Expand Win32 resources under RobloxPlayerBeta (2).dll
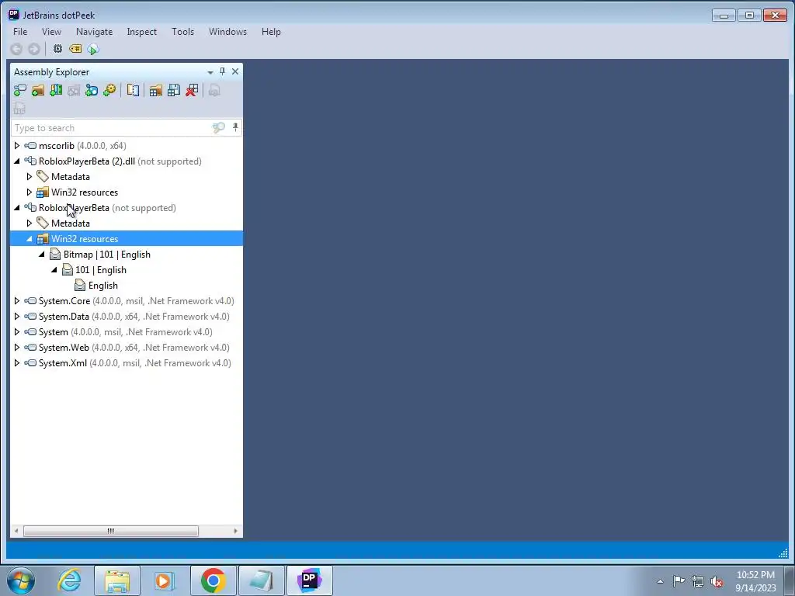Screen dimensions: 795x596 [29, 192]
